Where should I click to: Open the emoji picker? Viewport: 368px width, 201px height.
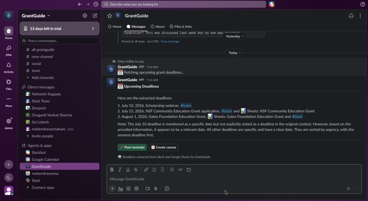pos(128,189)
